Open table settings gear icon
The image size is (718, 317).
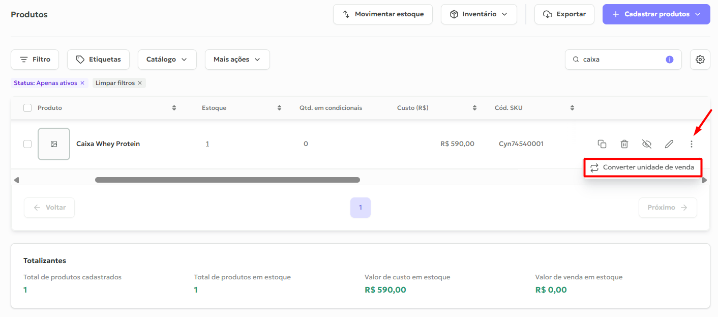click(700, 60)
